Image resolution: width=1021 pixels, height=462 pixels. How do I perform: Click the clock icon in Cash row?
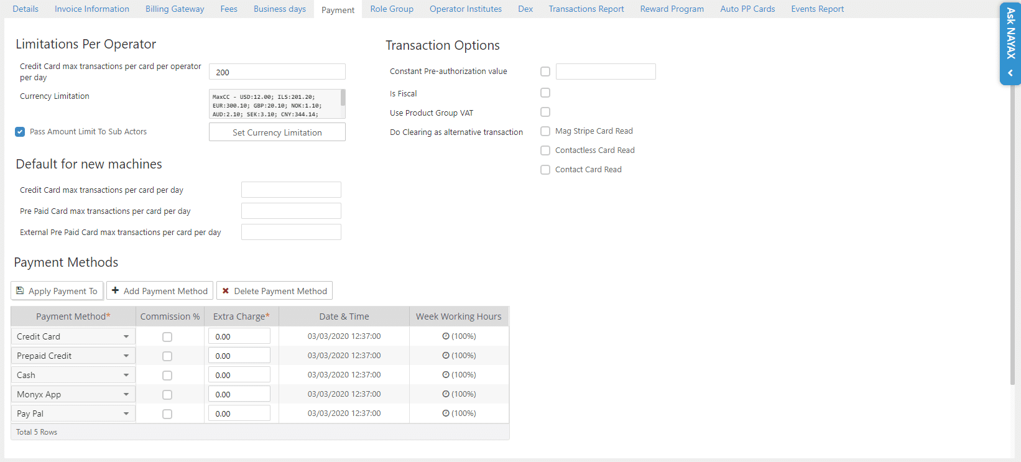445,375
